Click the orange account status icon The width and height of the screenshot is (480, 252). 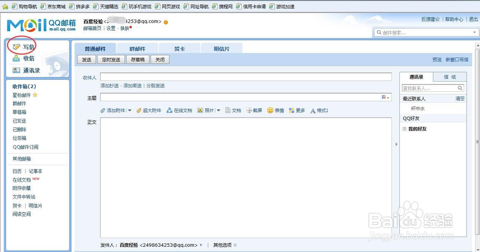coord(166,22)
